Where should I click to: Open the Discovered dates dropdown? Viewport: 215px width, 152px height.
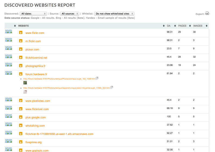[x=33, y=14]
